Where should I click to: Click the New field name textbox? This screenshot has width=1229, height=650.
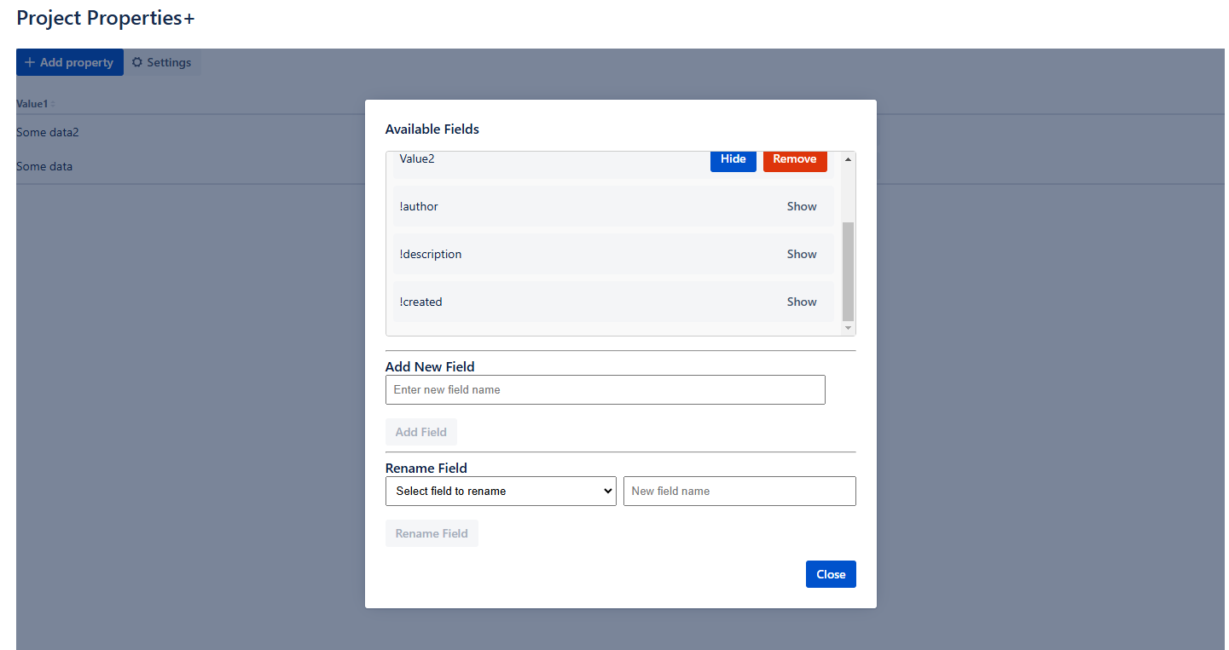pos(739,492)
